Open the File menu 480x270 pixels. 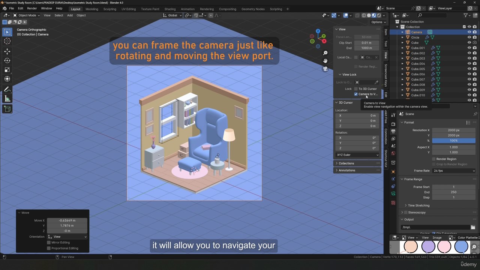coord(12,9)
